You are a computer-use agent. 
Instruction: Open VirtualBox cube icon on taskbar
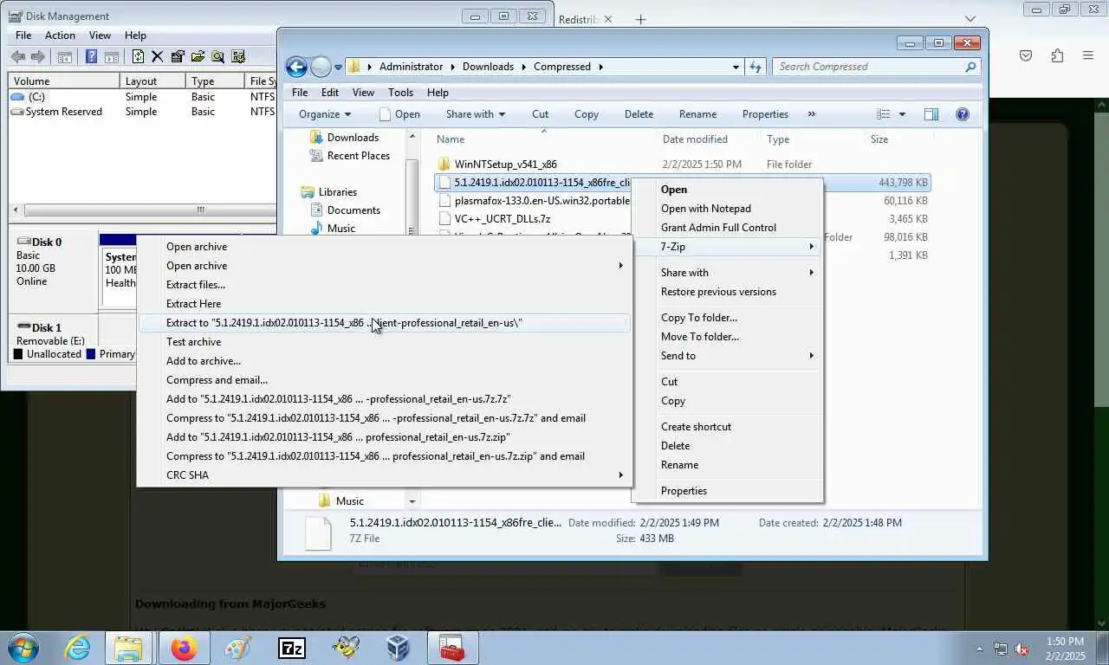point(399,648)
